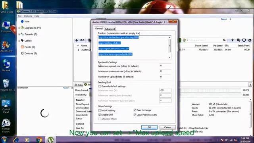Select Upgrade to Pro in sidebar
The image size is (254, 143).
(x=33, y=28)
